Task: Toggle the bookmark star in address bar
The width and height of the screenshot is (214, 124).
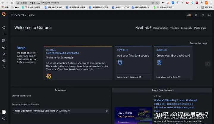Action: click(x=157, y=3)
